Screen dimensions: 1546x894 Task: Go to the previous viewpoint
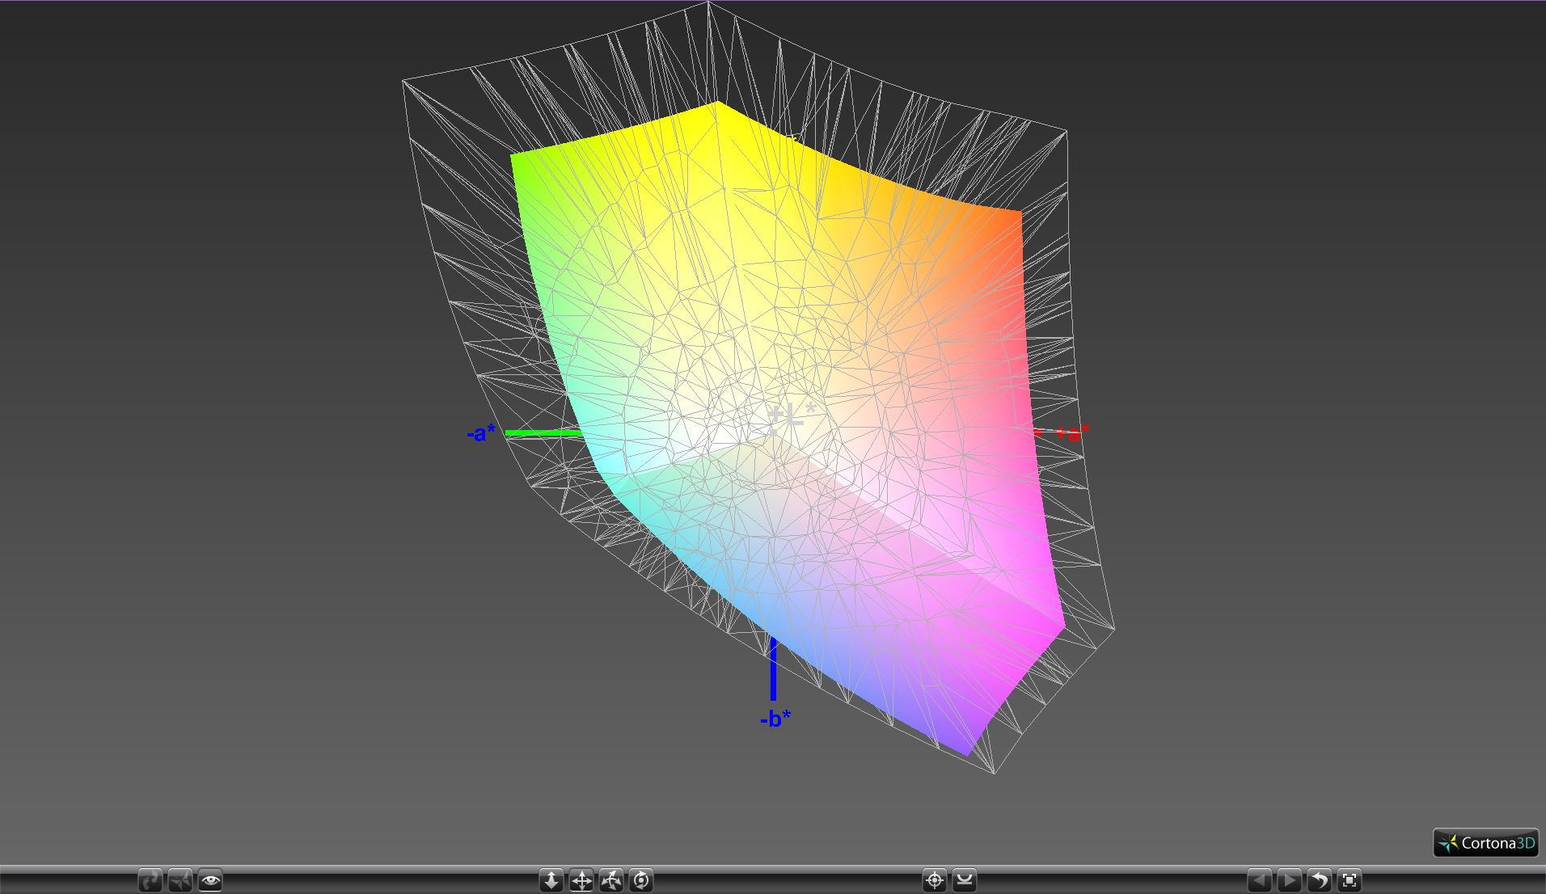(x=1260, y=880)
